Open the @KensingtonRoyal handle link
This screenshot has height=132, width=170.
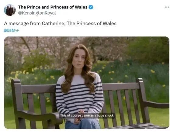pos(37,13)
